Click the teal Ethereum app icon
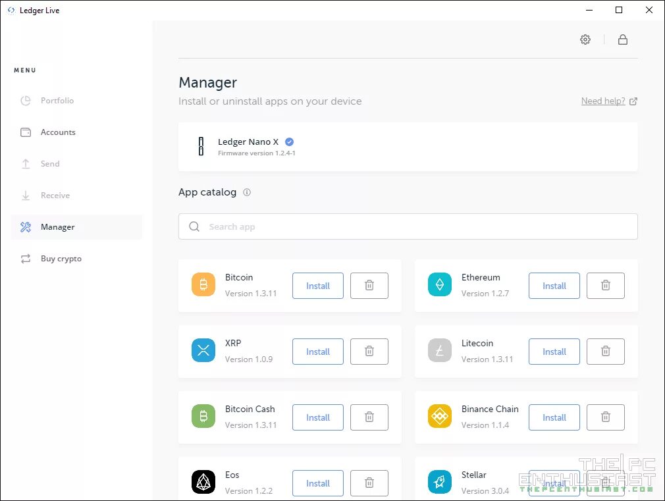 [440, 284]
